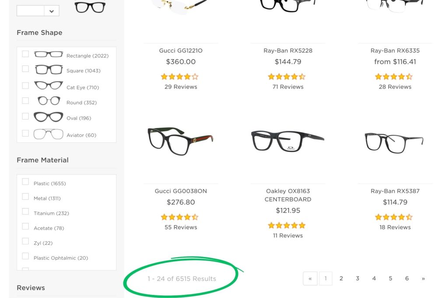Click the Cat Eye frame shape icon
The width and height of the screenshot is (448, 298).
pyautogui.click(x=48, y=85)
